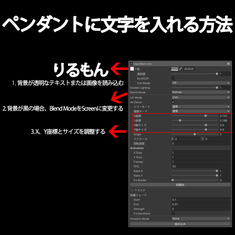Open the ミラーモード dropdown
This screenshot has width=235, height=235.
coord(201,107)
